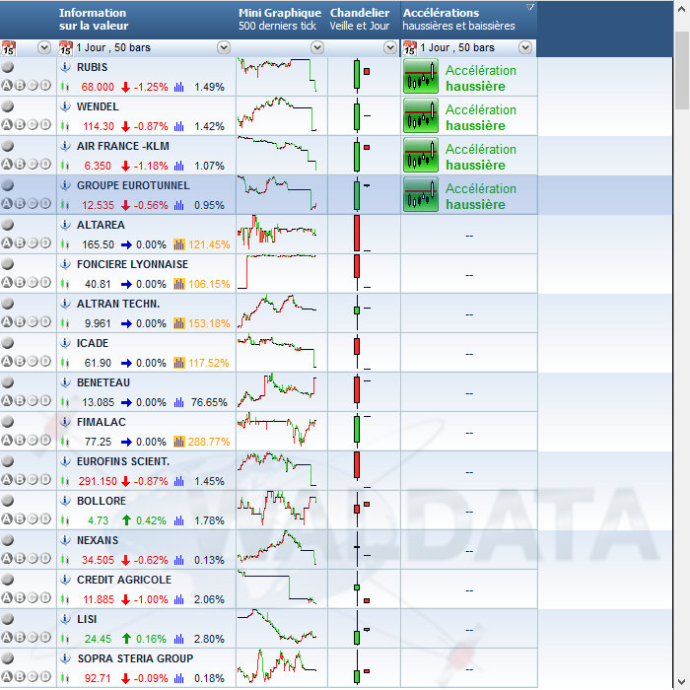This screenshot has width=690, height=690.
Task: Toggle the A flag on ALTAREA row
Action: pos(7,242)
